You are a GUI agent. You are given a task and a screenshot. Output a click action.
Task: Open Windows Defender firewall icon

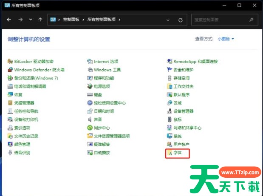coord(10,70)
